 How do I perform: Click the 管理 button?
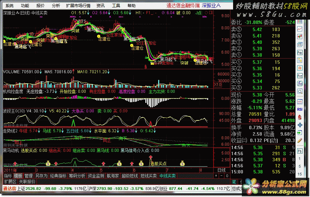28,176
